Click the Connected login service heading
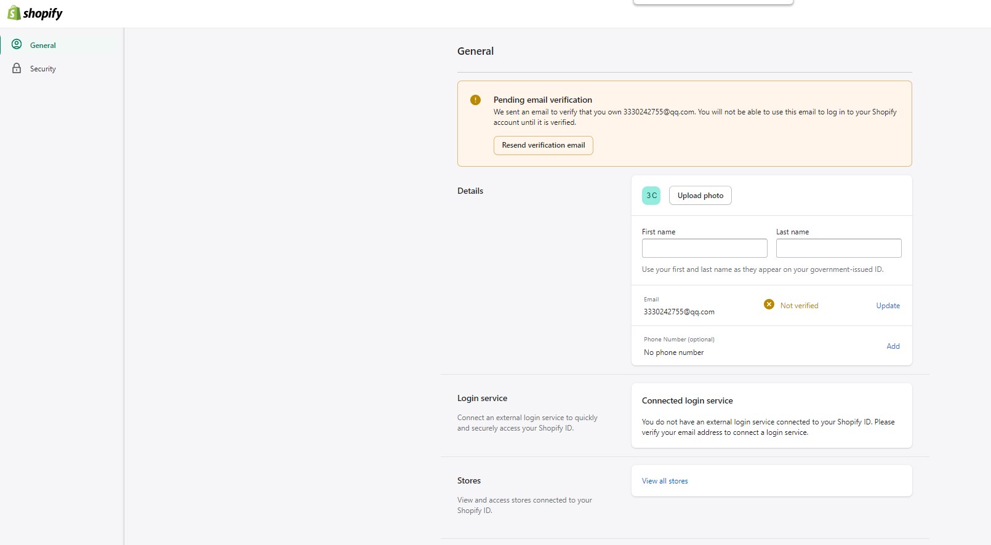This screenshot has height=545, width=991. [687, 400]
